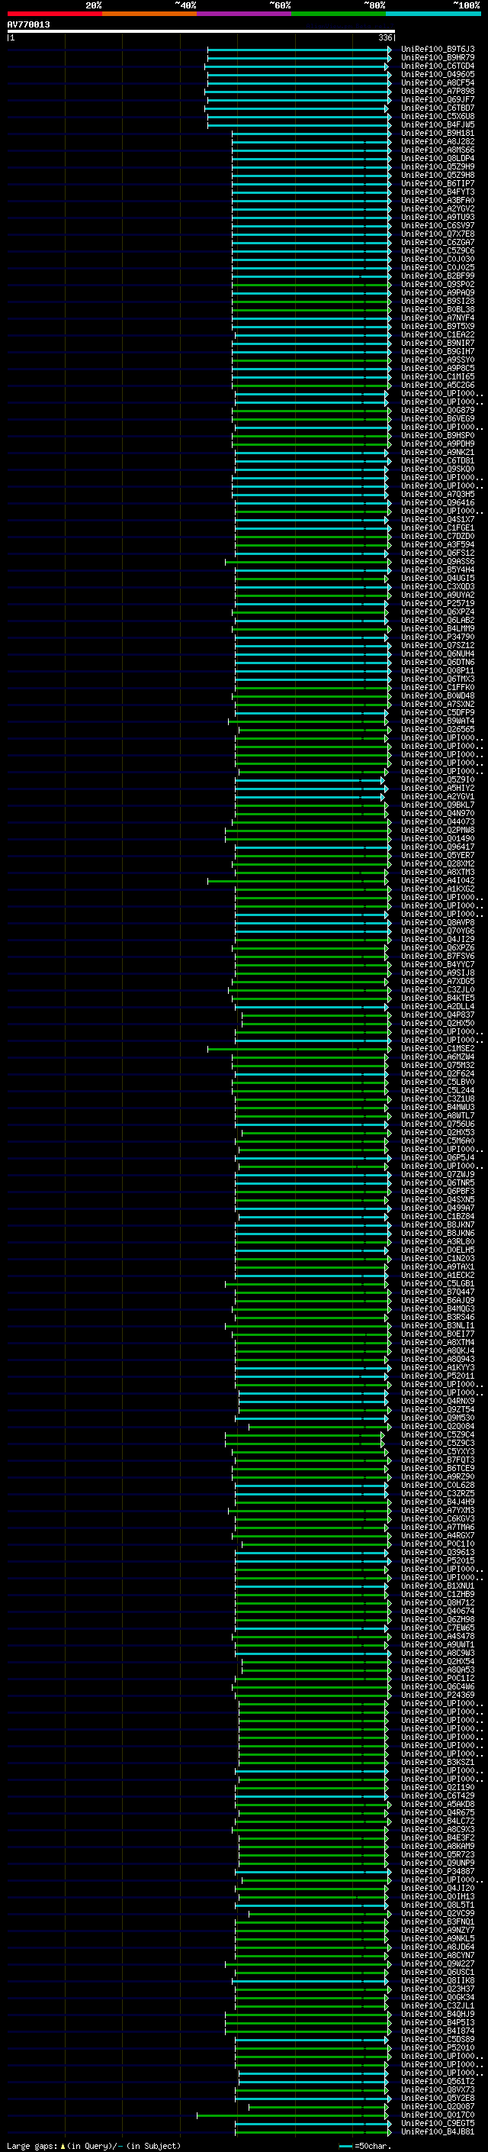Select hit label UniRef100_P25719
The image size is (488, 2152).
pos(437,603)
